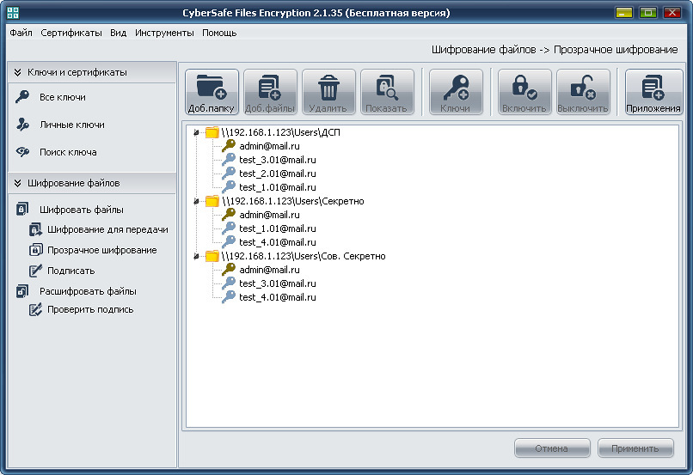Click key icon of test_3.01@mail.ru under ДСП
The height and width of the screenshot is (475, 693).
(x=229, y=160)
